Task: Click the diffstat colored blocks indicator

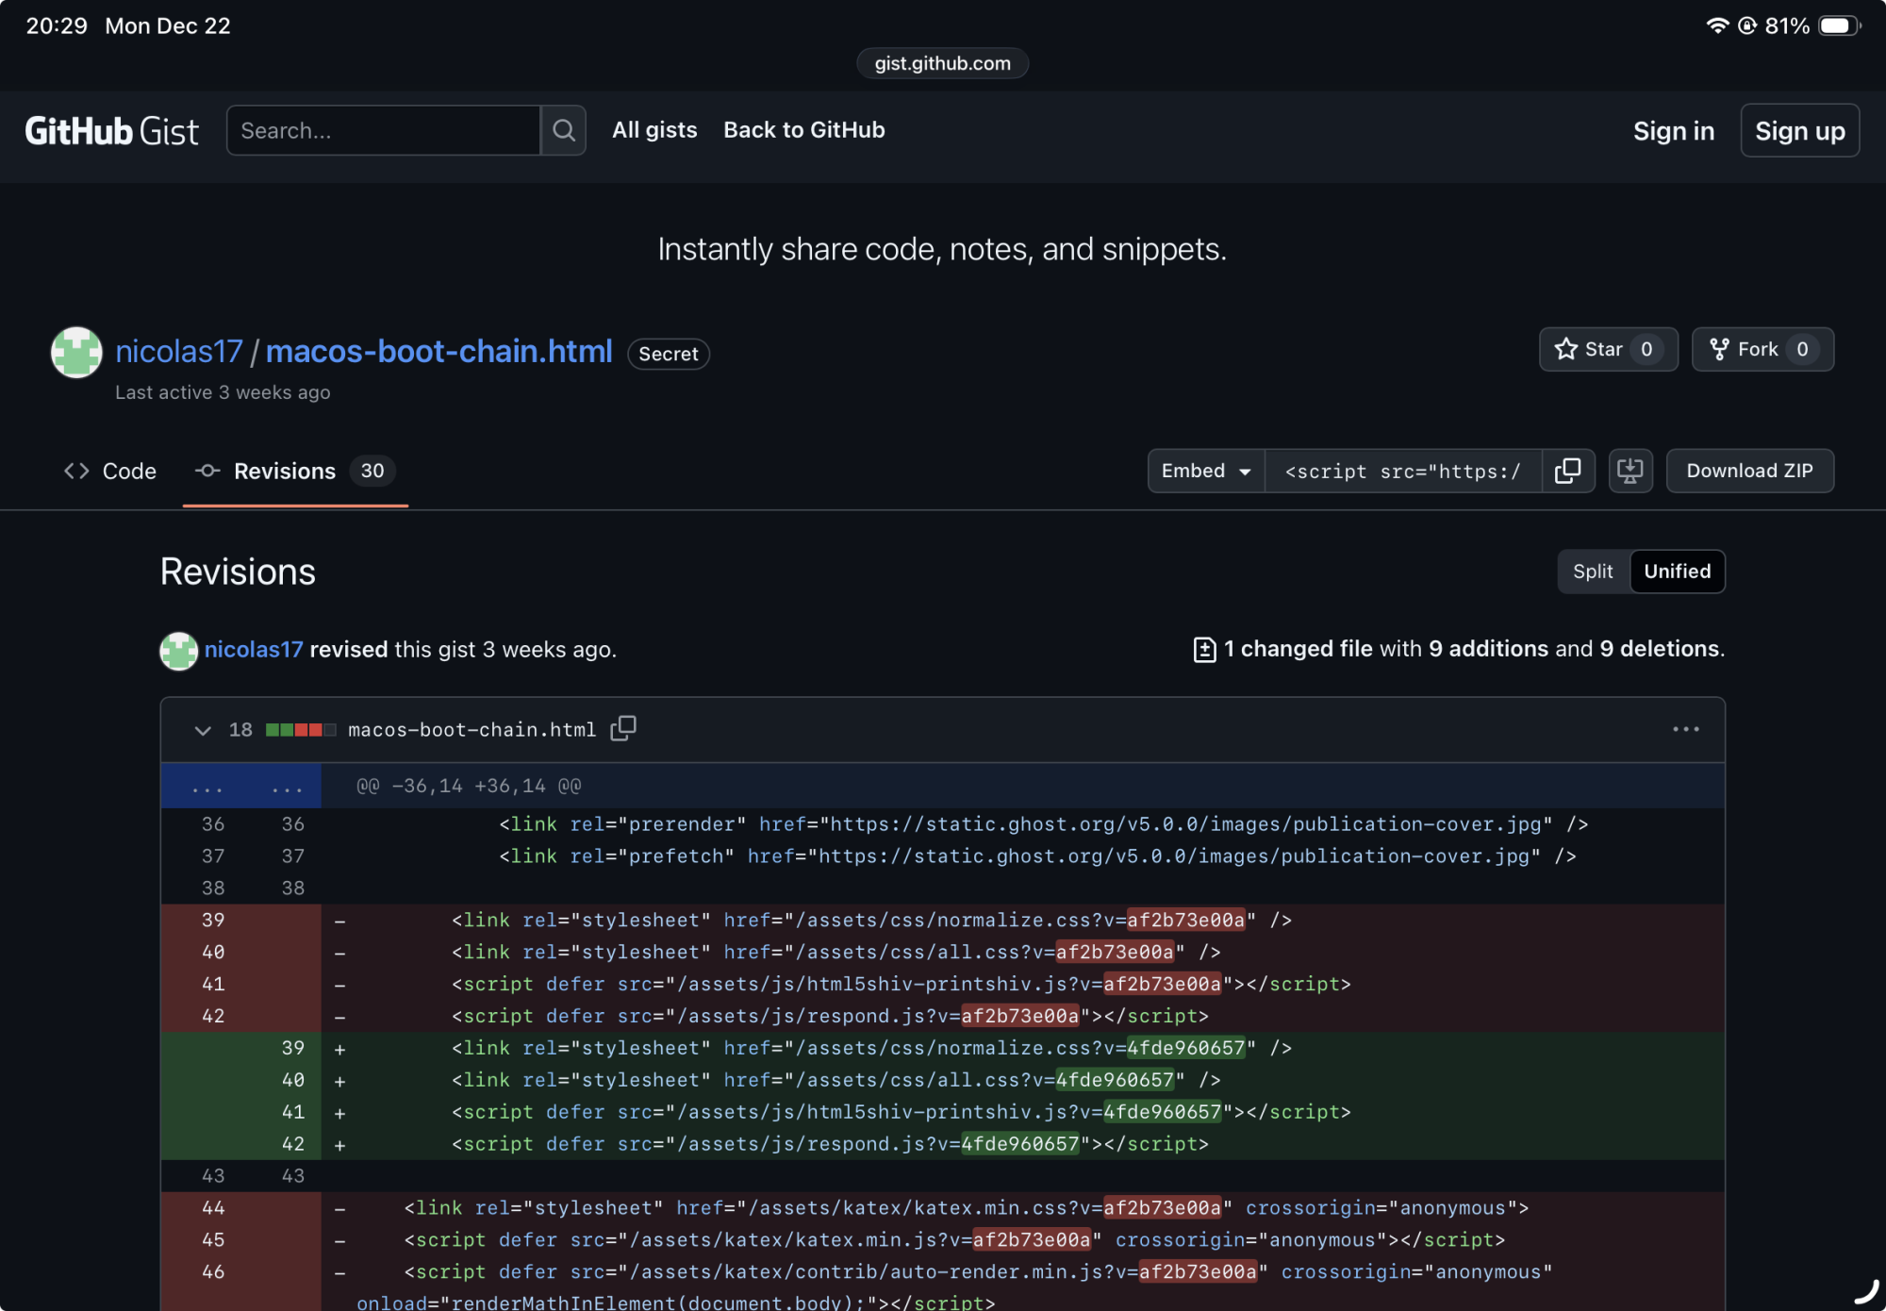Action: [300, 730]
